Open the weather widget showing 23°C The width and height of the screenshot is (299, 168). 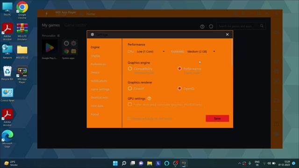click(x=11, y=163)
